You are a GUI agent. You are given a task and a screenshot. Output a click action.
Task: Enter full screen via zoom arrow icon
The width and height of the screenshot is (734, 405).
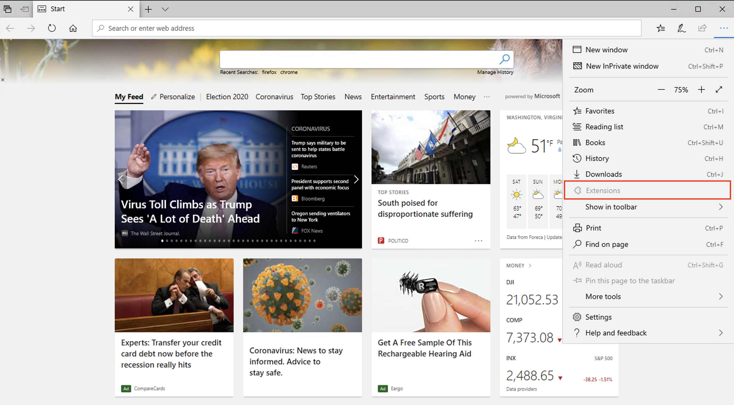(x=719, y=90)
